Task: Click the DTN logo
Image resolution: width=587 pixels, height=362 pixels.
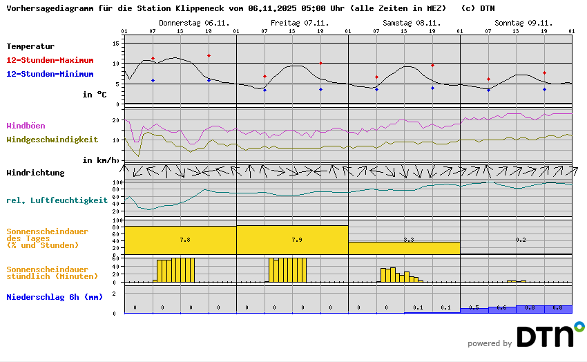Action: click(550, 334)
